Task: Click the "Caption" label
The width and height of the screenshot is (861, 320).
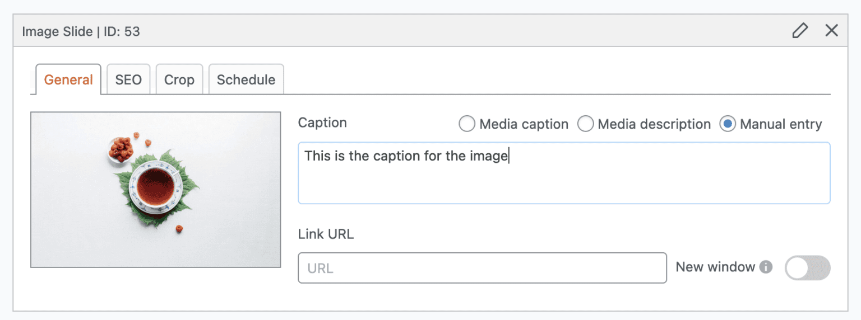Action: [322, 123]
